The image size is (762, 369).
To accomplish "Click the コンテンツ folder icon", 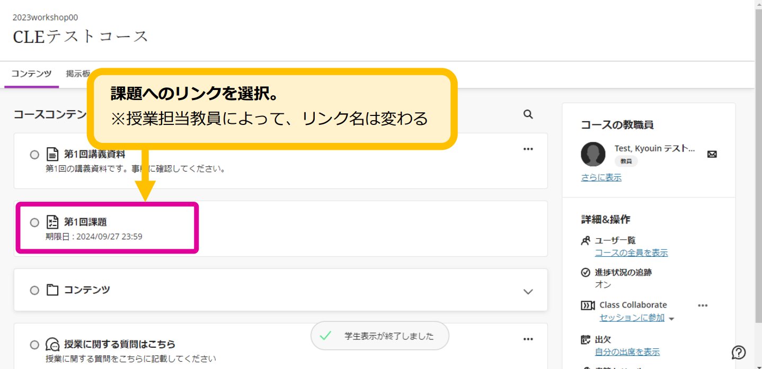I will [52, 290].
